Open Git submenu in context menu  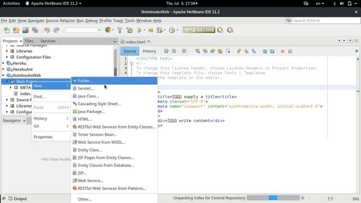[x=51, y=126]
